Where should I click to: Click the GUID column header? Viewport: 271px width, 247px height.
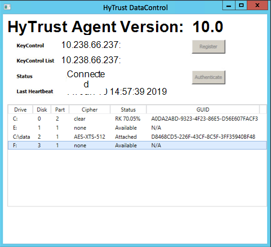tap(203, 109)
